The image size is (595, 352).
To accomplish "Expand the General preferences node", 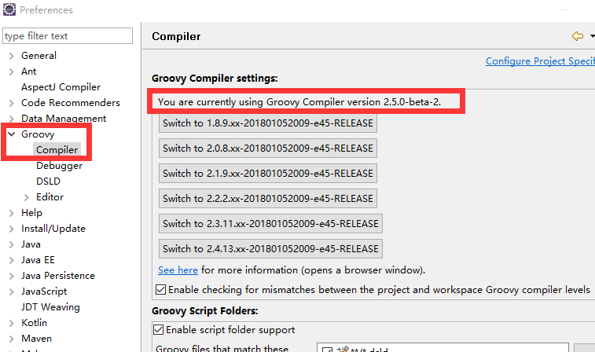I will pyautogui.click(x=11, y=56).
